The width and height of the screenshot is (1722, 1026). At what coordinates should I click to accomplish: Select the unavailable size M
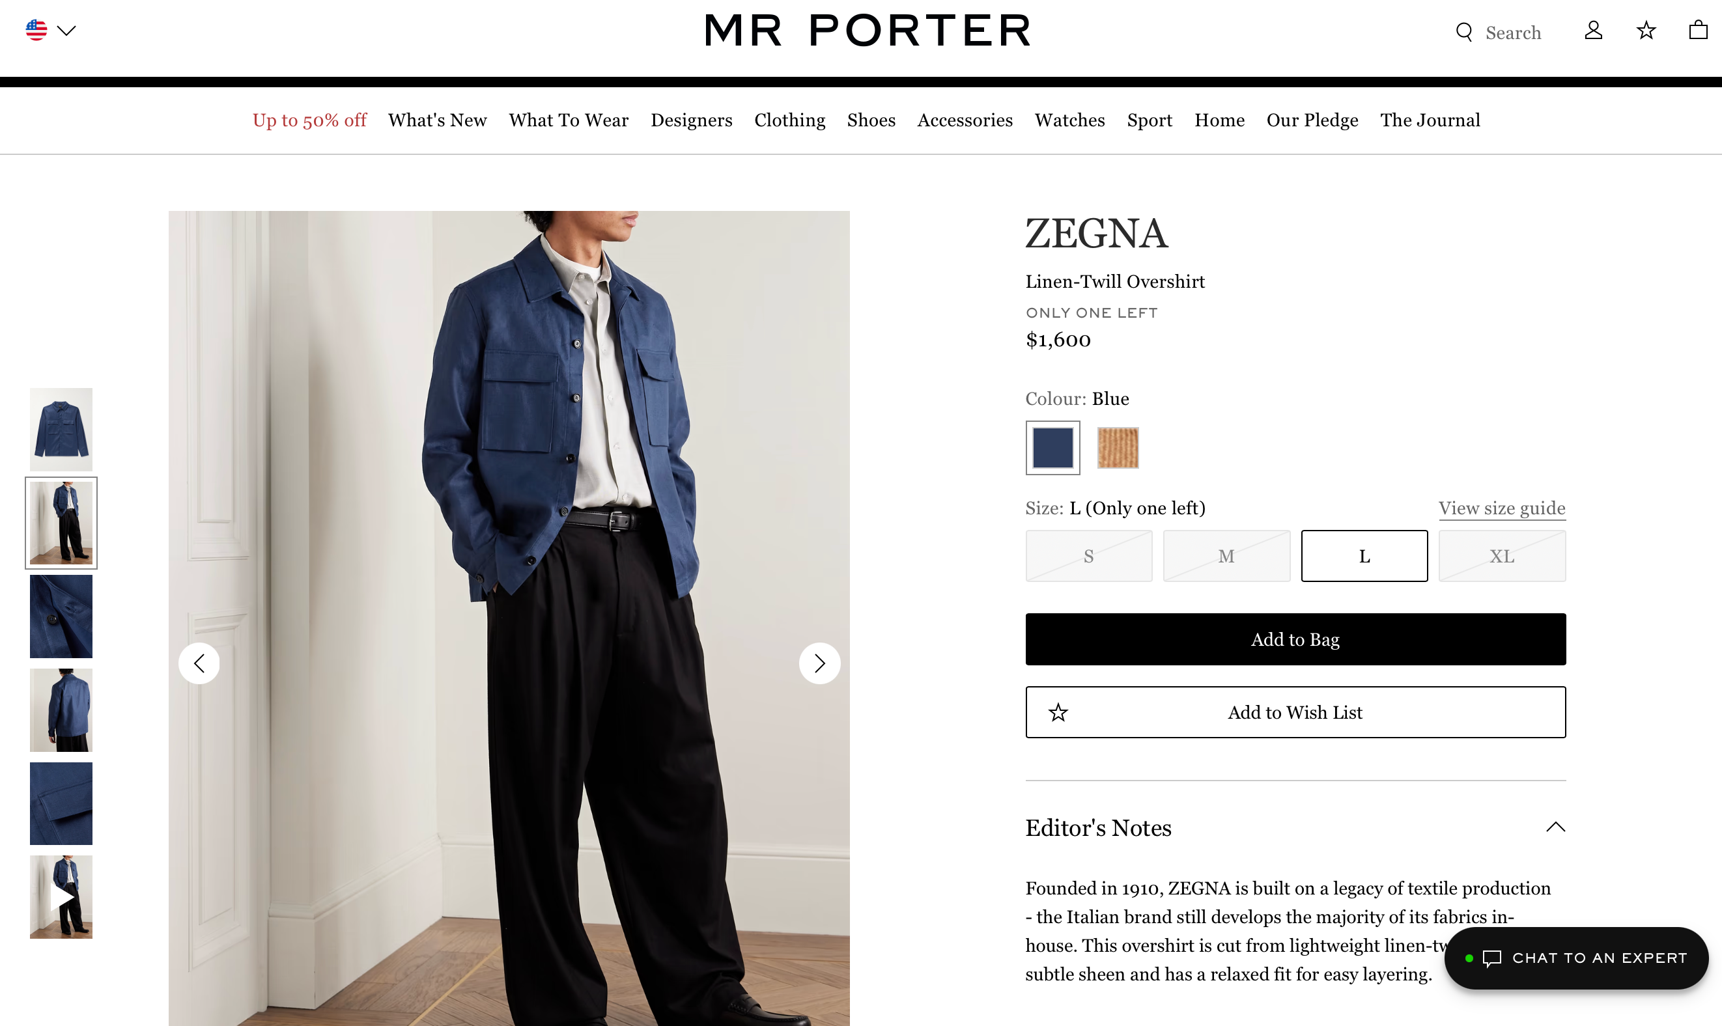tap(1226, 555)
